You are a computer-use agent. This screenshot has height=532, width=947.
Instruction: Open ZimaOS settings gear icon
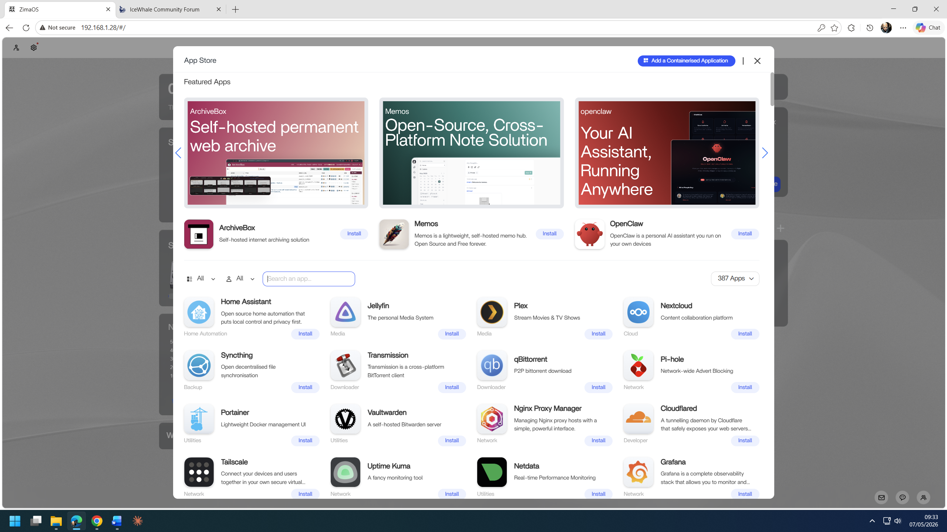click(x=34, y=48)
